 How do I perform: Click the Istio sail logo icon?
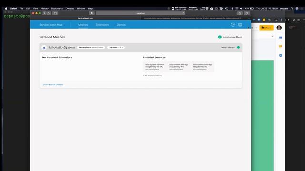pos(44,47)
